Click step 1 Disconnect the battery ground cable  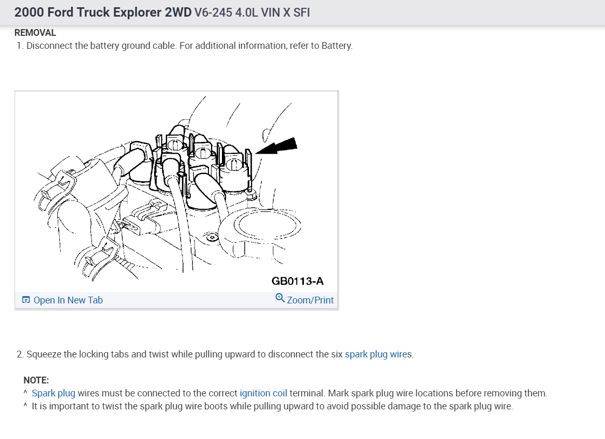tap(185, 46)
